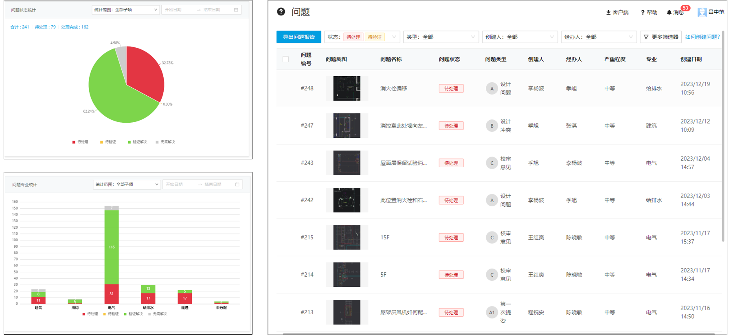Open the 如何创建问题? link
Viewport: 731px width, 335px height.
[x=702, y=37]
